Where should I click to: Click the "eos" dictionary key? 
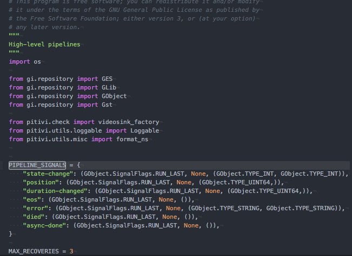32,199
